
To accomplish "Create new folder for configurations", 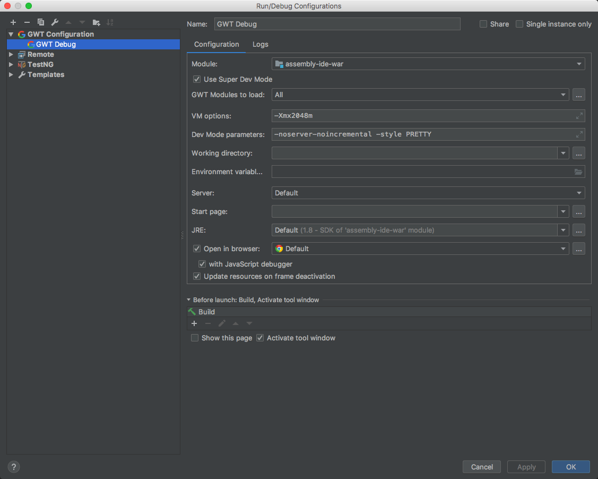I will (x=96, y=22).
